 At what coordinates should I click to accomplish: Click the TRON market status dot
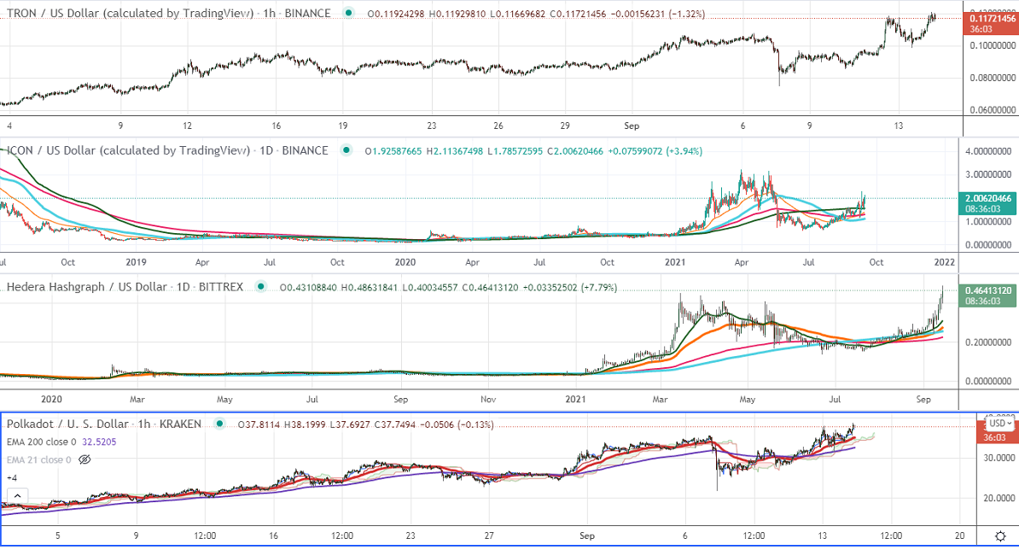(x=349, y=13)
